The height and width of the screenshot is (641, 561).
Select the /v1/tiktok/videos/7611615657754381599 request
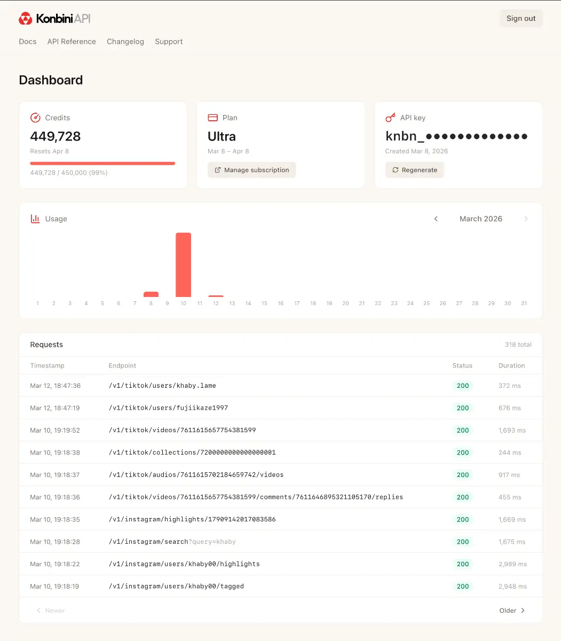[x=280, y=431]
